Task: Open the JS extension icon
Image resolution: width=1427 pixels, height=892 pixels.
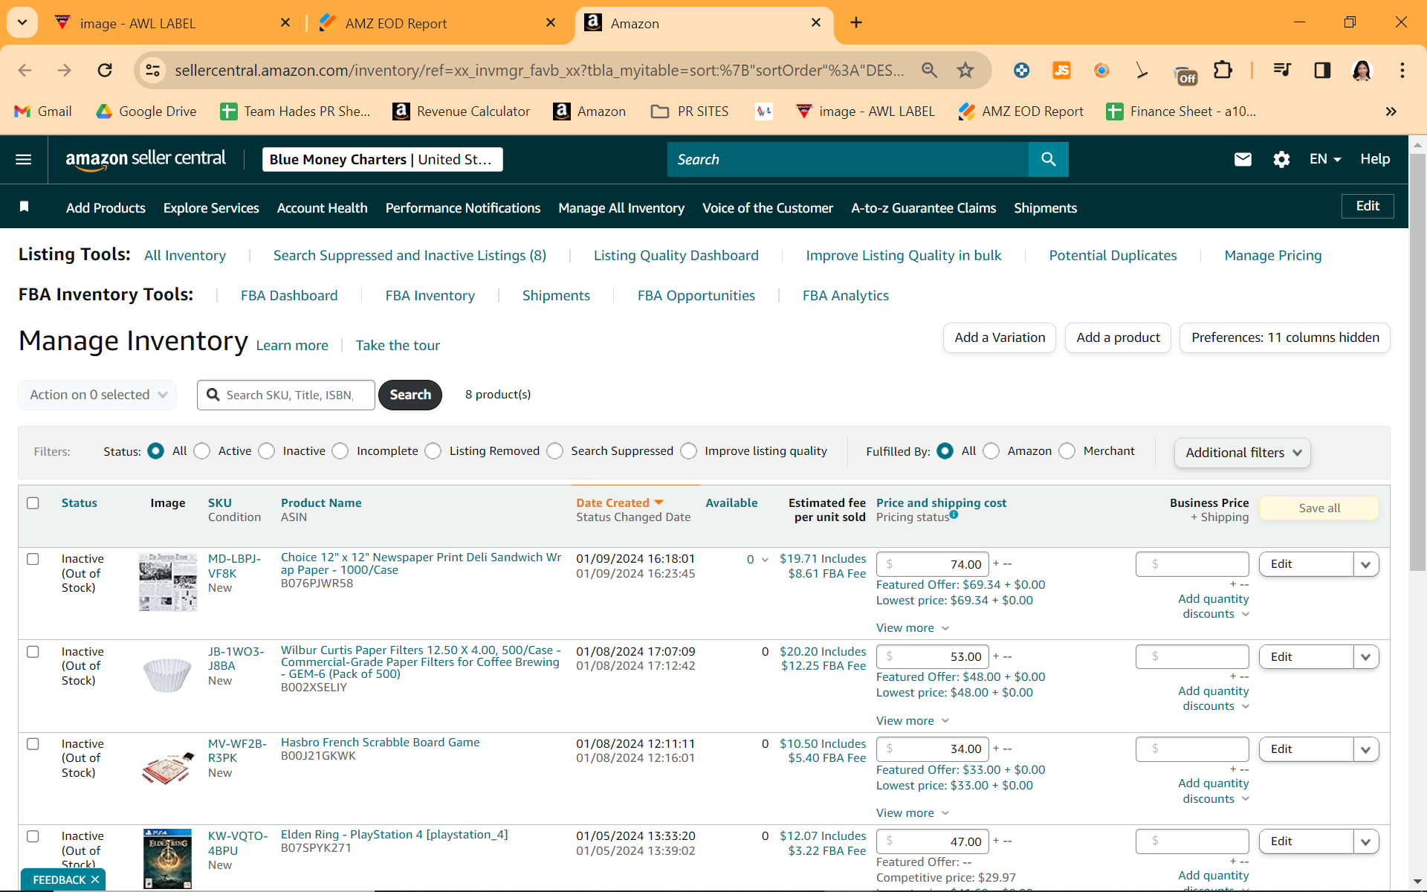Action: (x=1061, y=71)
